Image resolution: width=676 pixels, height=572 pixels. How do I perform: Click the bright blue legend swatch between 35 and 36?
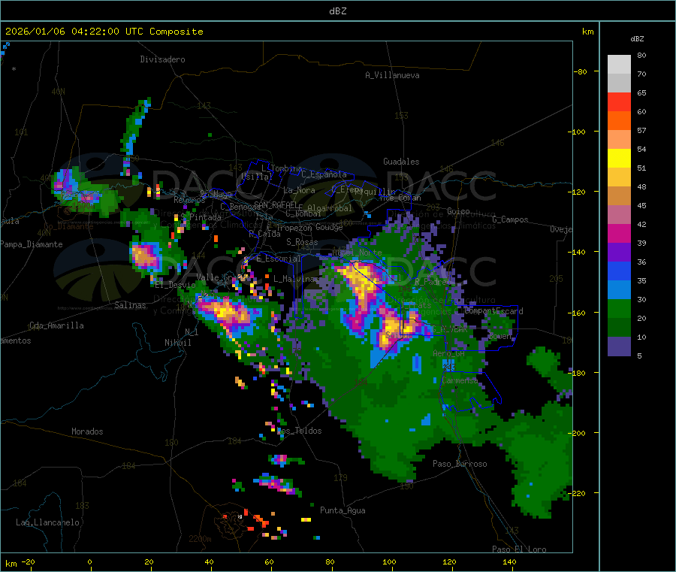click(619, 271)
